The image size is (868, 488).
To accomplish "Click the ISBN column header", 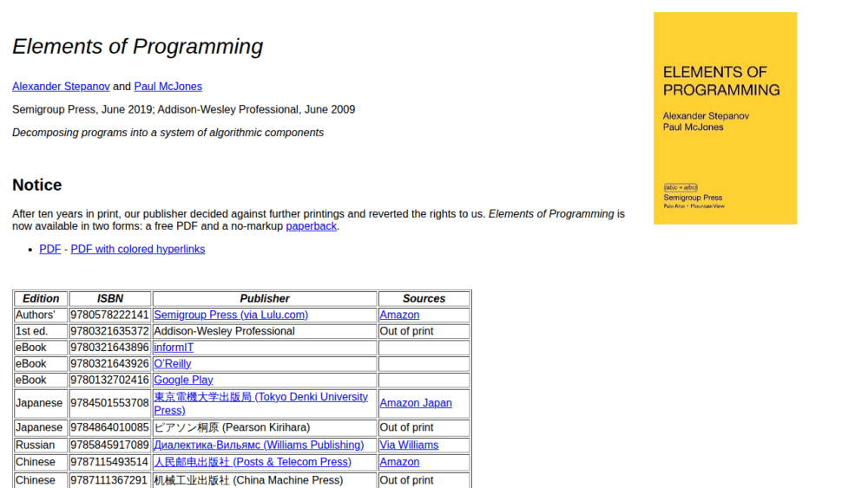I will (x=109, y=298).
